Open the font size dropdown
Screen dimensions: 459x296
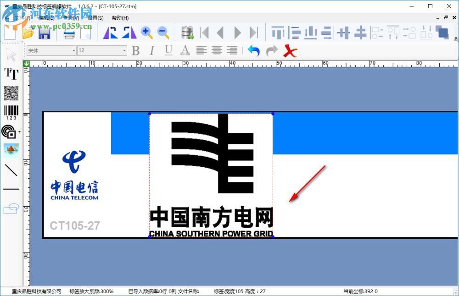pos(123,50)
